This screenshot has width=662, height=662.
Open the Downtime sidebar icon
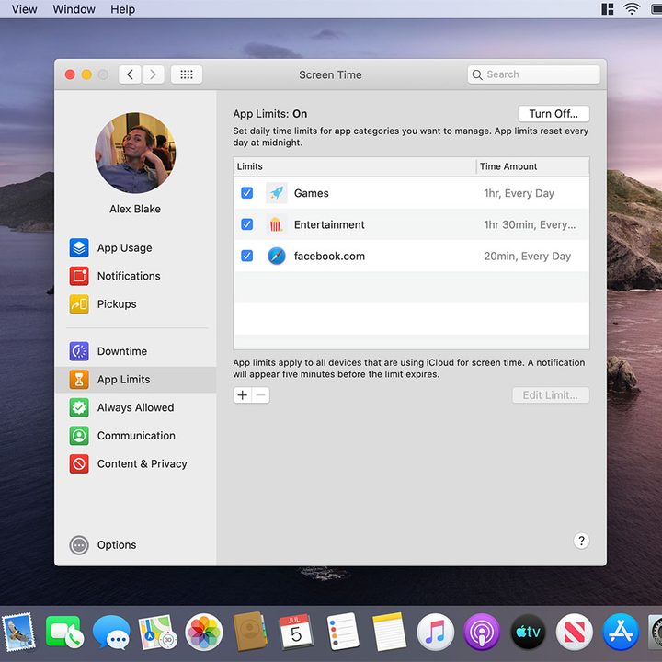click(x=79, y=351)
